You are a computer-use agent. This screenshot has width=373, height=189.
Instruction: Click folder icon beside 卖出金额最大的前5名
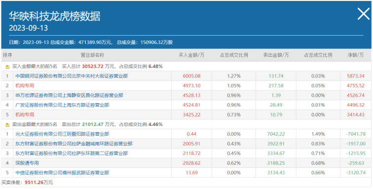7,124
